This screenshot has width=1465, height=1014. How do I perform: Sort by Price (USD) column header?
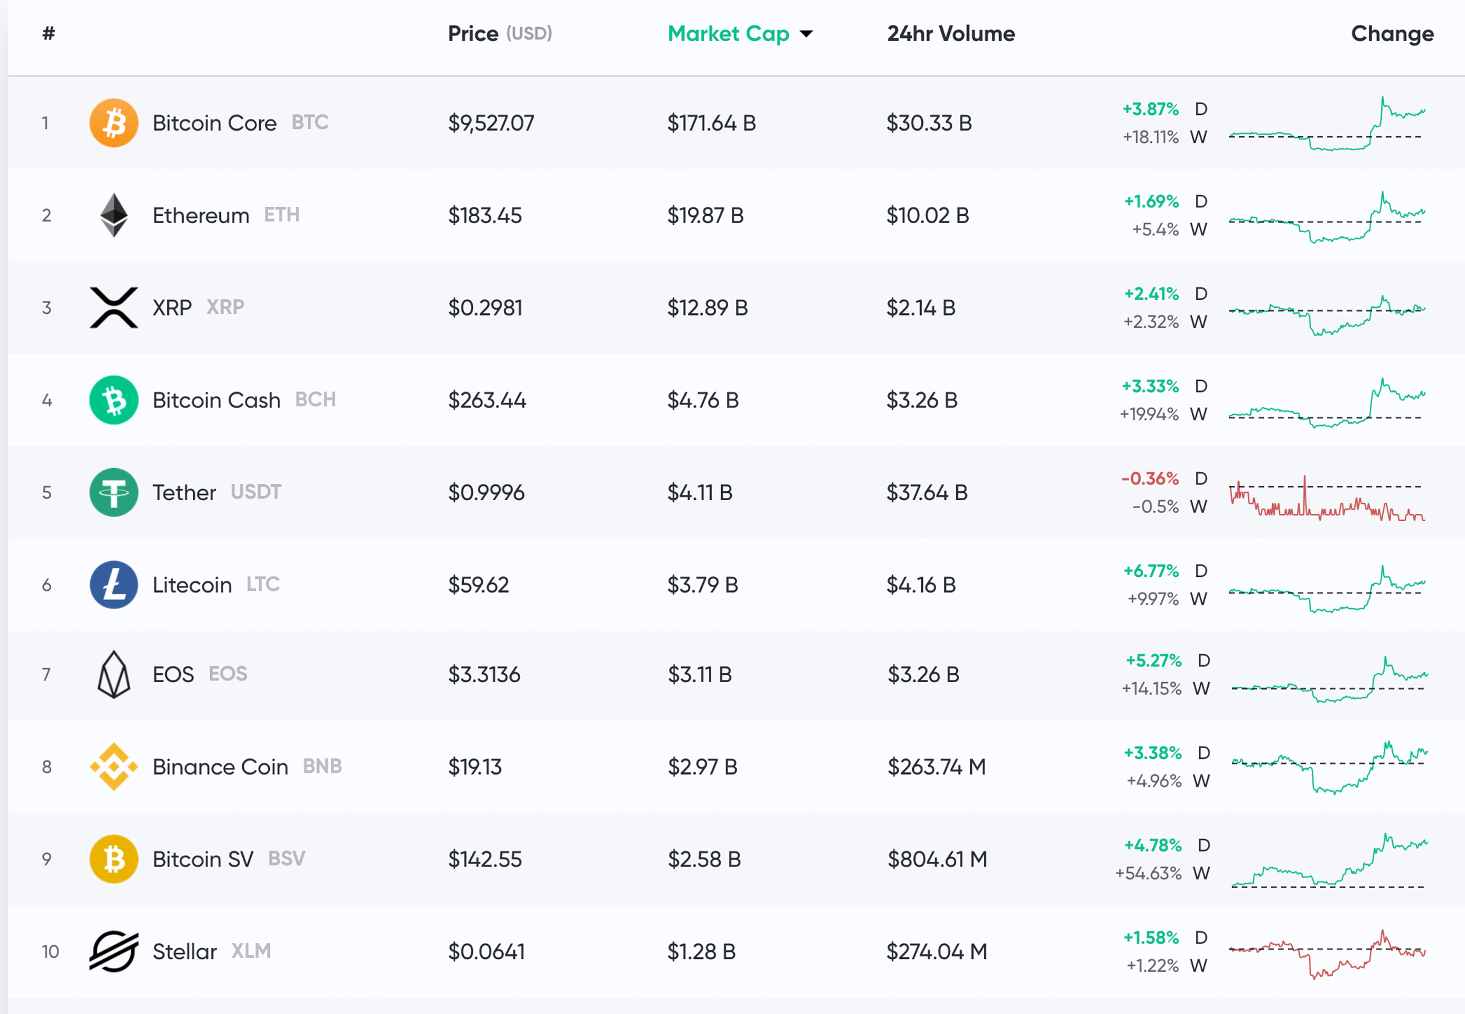click(x=500, y=33)
